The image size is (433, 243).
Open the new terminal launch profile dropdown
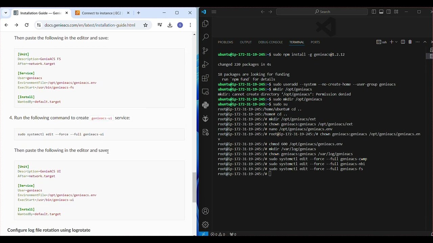coord(396,42)
